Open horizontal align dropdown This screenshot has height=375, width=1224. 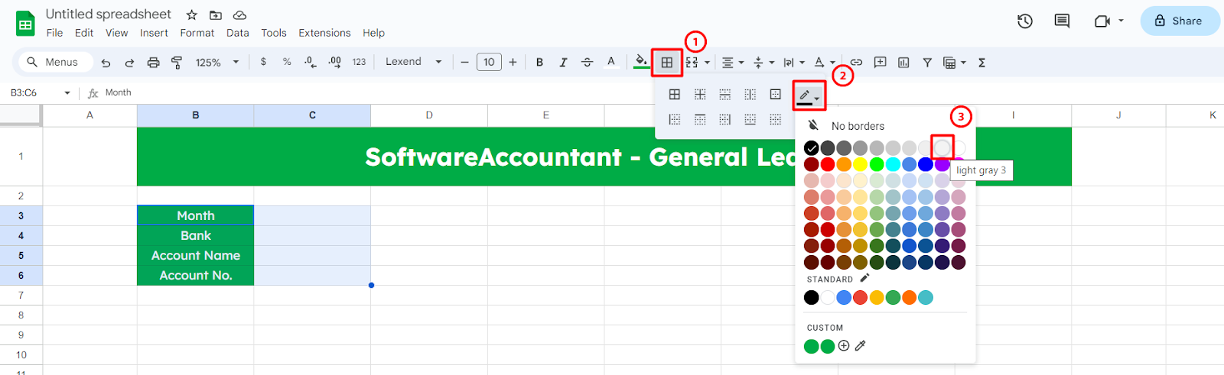pos(733,63)
